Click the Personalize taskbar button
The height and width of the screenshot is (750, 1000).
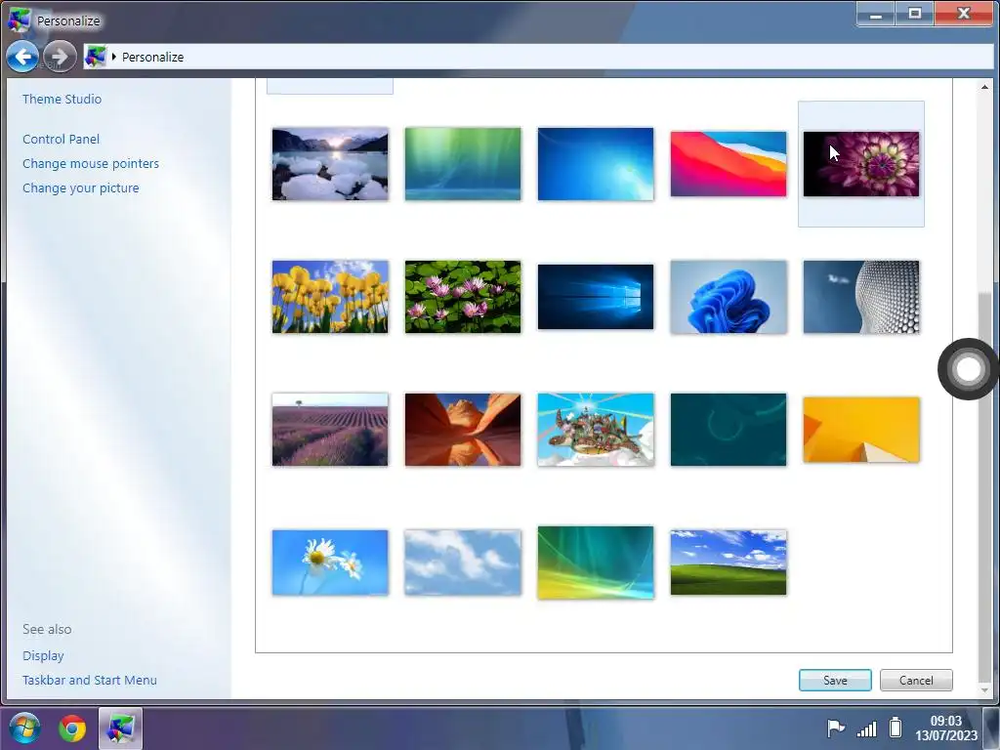tap(120, 729)
